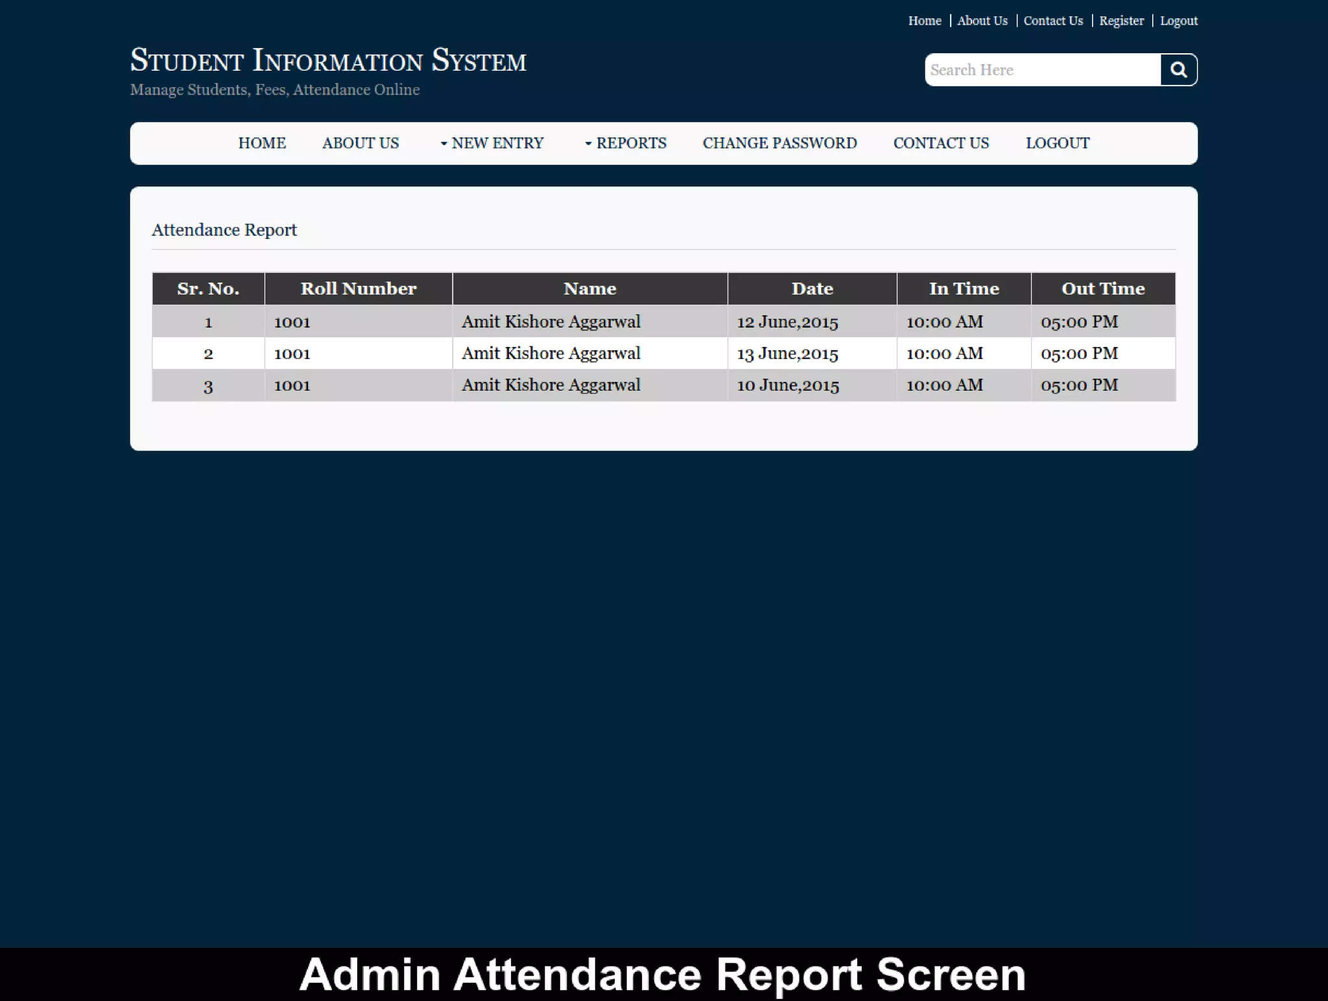Click the Manage Students, Fees, Attendance Online tagline
Screen dimensions: 1328x1001
275,89
